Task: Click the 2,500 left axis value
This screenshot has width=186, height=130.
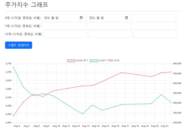Action: click(x=9, y=106)
